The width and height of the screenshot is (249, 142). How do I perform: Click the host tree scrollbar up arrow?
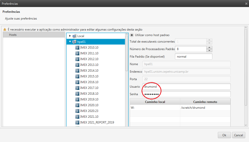(127, 34)
